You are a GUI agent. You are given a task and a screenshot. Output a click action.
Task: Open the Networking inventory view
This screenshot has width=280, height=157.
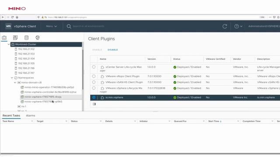pyautogui.click(x=38, y=38)
